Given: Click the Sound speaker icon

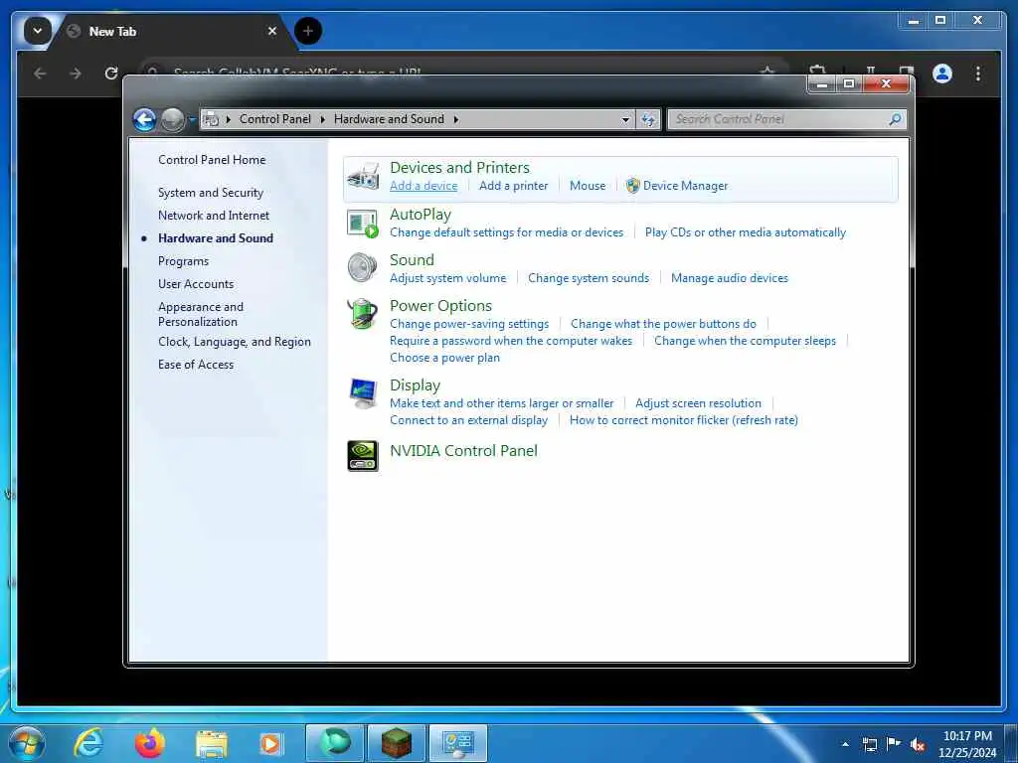Looking at the screenshot, I should tap(362, 267).
